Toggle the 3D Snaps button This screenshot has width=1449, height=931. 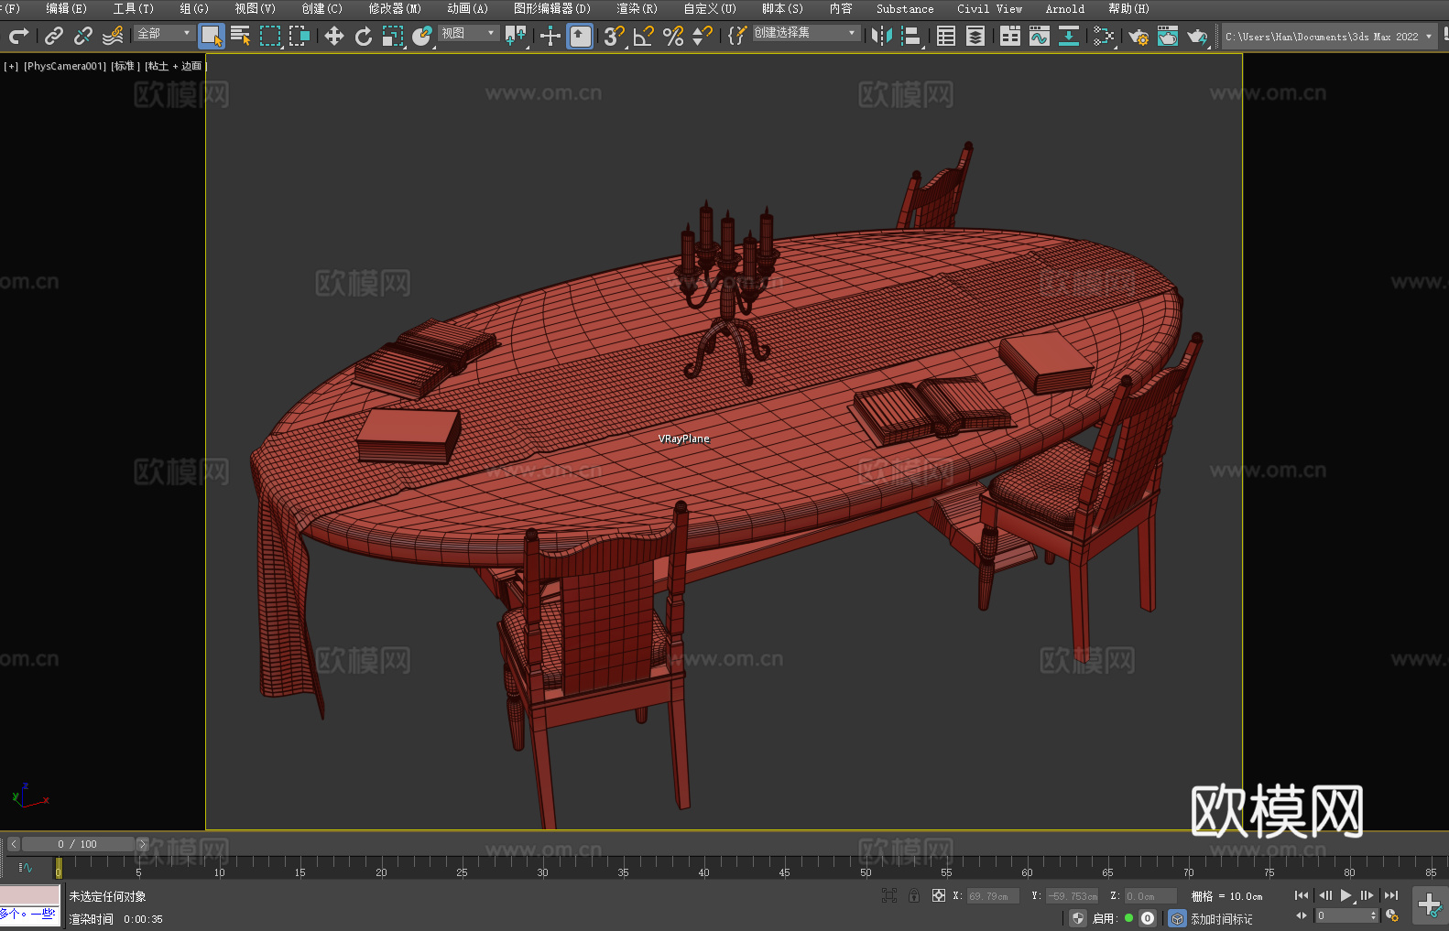[615, 36]
